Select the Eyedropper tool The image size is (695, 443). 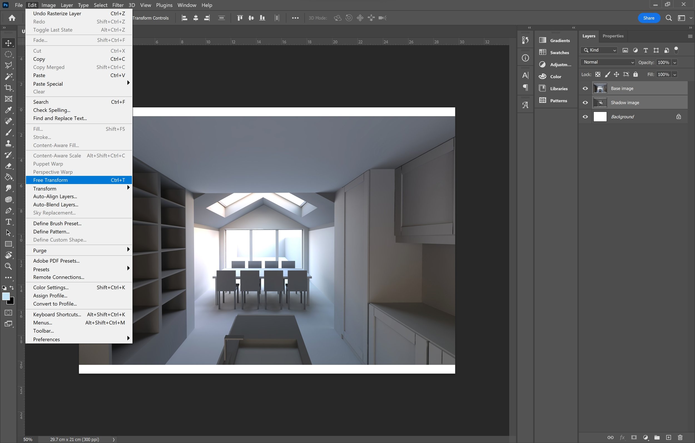pos(8,110)
